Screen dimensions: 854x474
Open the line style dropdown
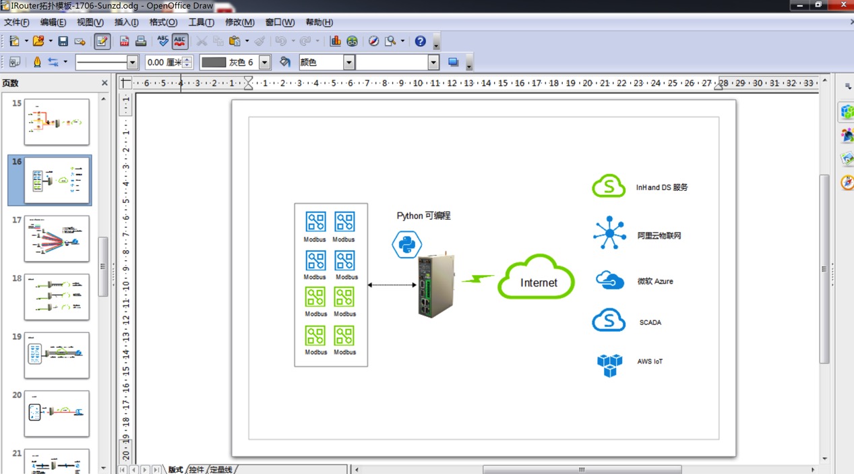pos(133,62)
